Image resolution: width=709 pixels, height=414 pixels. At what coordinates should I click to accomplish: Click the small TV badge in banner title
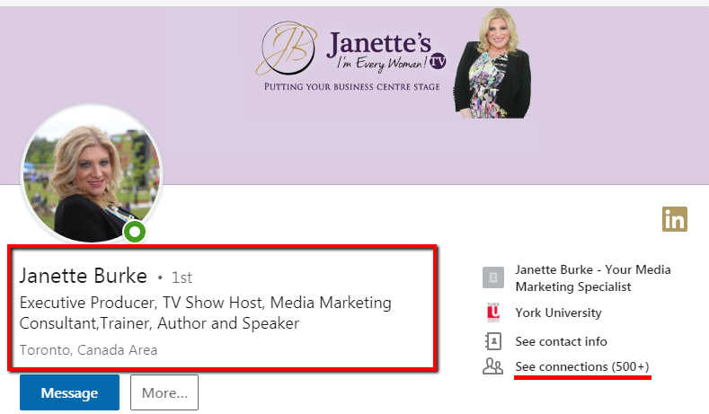[x=438, y=61]
